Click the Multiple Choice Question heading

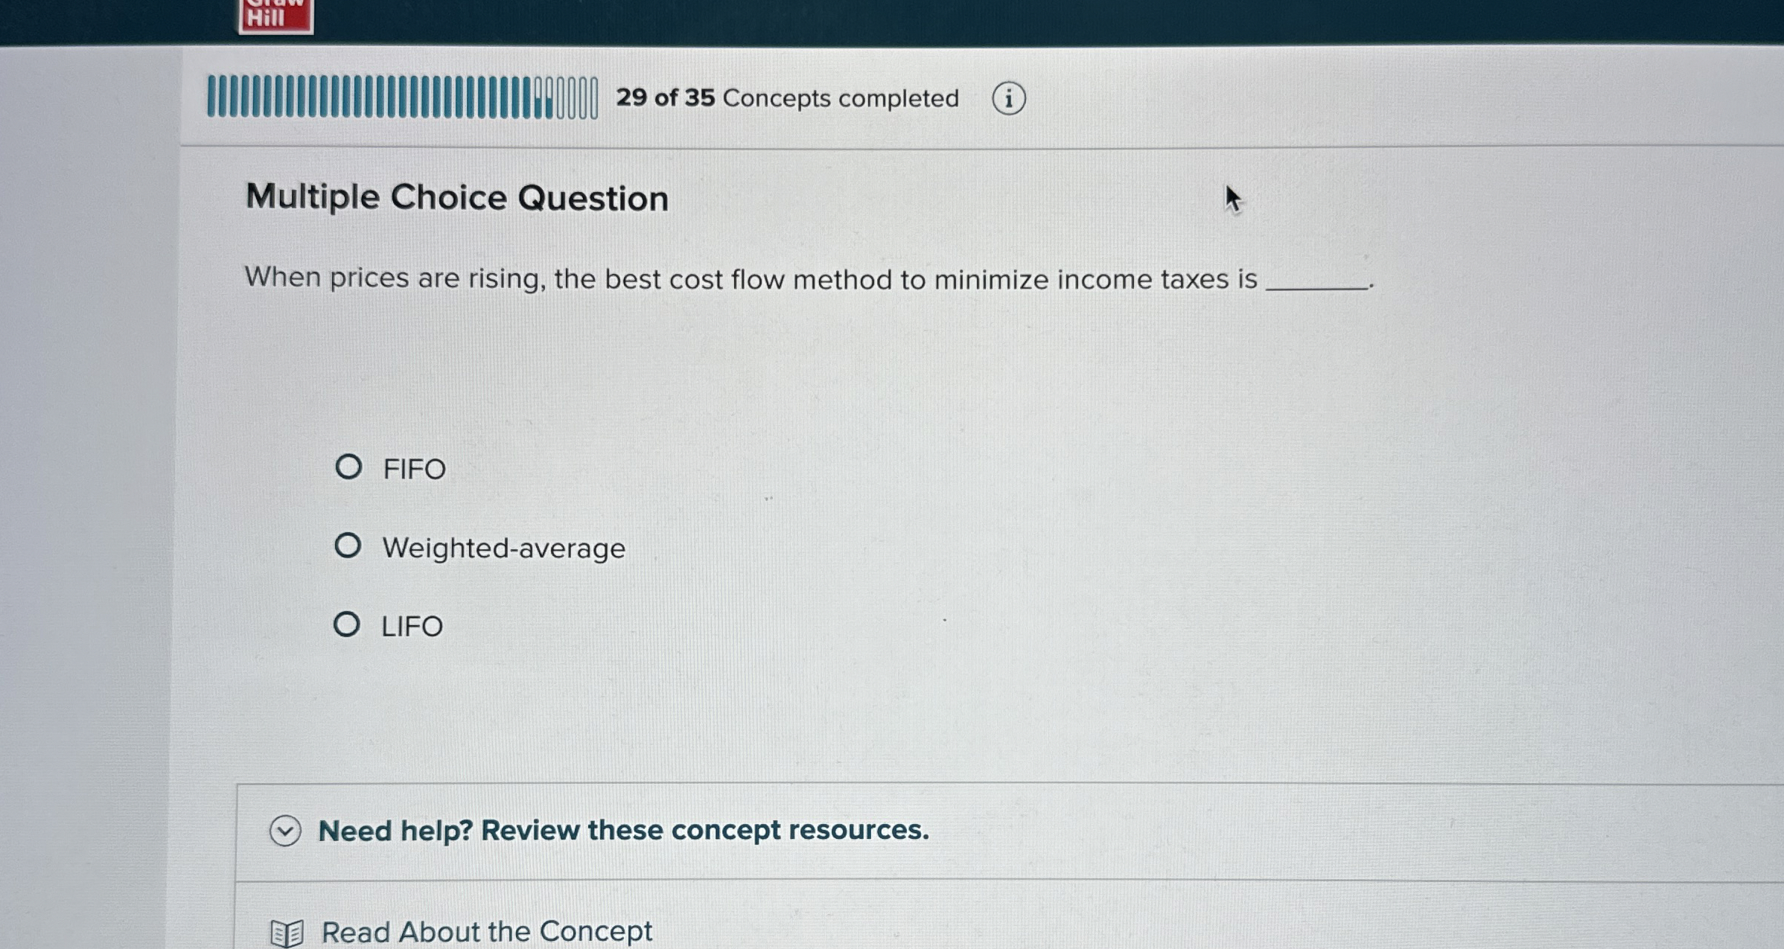[457, 196]
